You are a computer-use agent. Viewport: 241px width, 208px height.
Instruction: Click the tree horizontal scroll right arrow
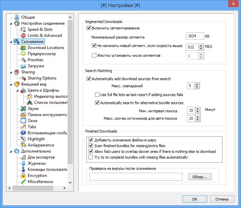(x=65, y=188)
